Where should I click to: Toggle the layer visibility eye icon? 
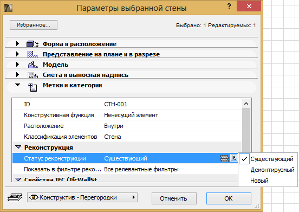click(34, 197)
